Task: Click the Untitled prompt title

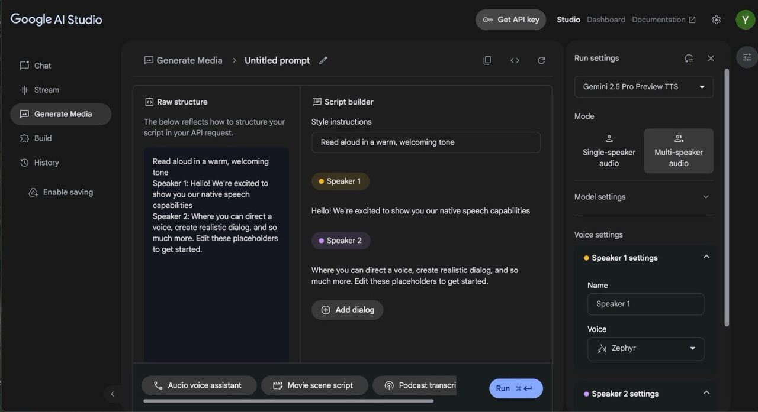Action: pos(277,60)
